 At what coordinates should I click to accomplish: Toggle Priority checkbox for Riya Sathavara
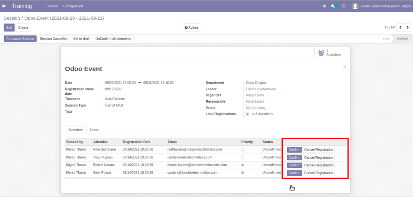pyautogui.click(x=242, y=149)
